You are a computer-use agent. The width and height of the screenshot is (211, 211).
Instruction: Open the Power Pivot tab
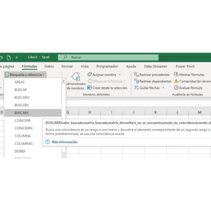185,66
